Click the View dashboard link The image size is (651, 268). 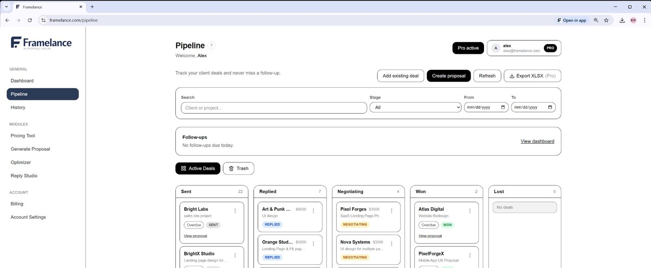(x=537, y=141)
